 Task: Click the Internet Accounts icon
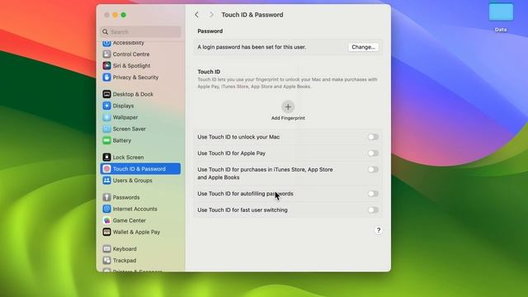[x=106, y=209]
